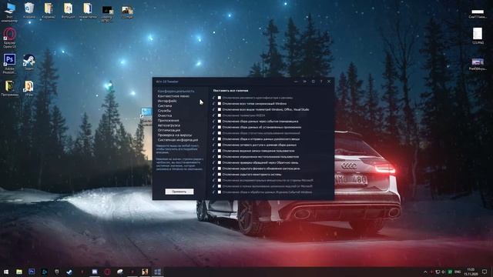The height and width of the screenshot is (277, 493).
Task: Select the Фотошоп folder on desktop
Action: [68, 10]
